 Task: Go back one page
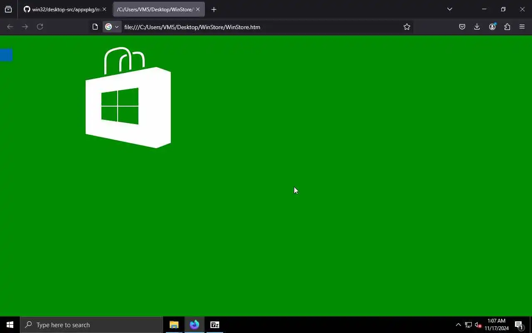[x=10, y=27]
